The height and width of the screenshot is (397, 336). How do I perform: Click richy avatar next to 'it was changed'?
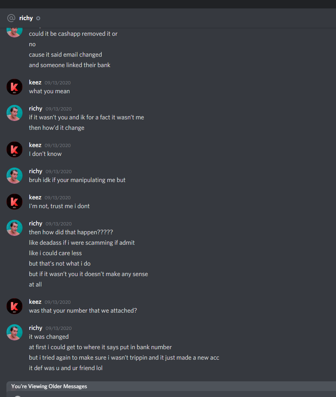pyautogui.click(x=14, y=332)
